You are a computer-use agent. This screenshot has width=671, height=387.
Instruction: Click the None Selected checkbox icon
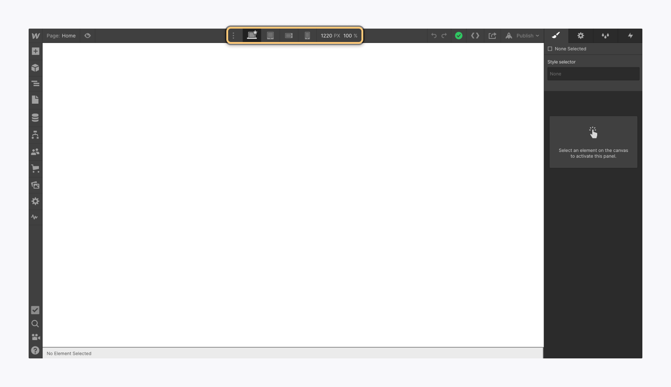(550, 49)
